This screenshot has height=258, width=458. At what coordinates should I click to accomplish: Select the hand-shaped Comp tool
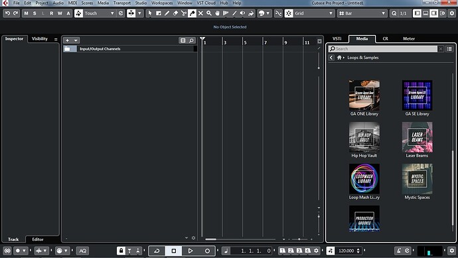[x=217, y=13]
